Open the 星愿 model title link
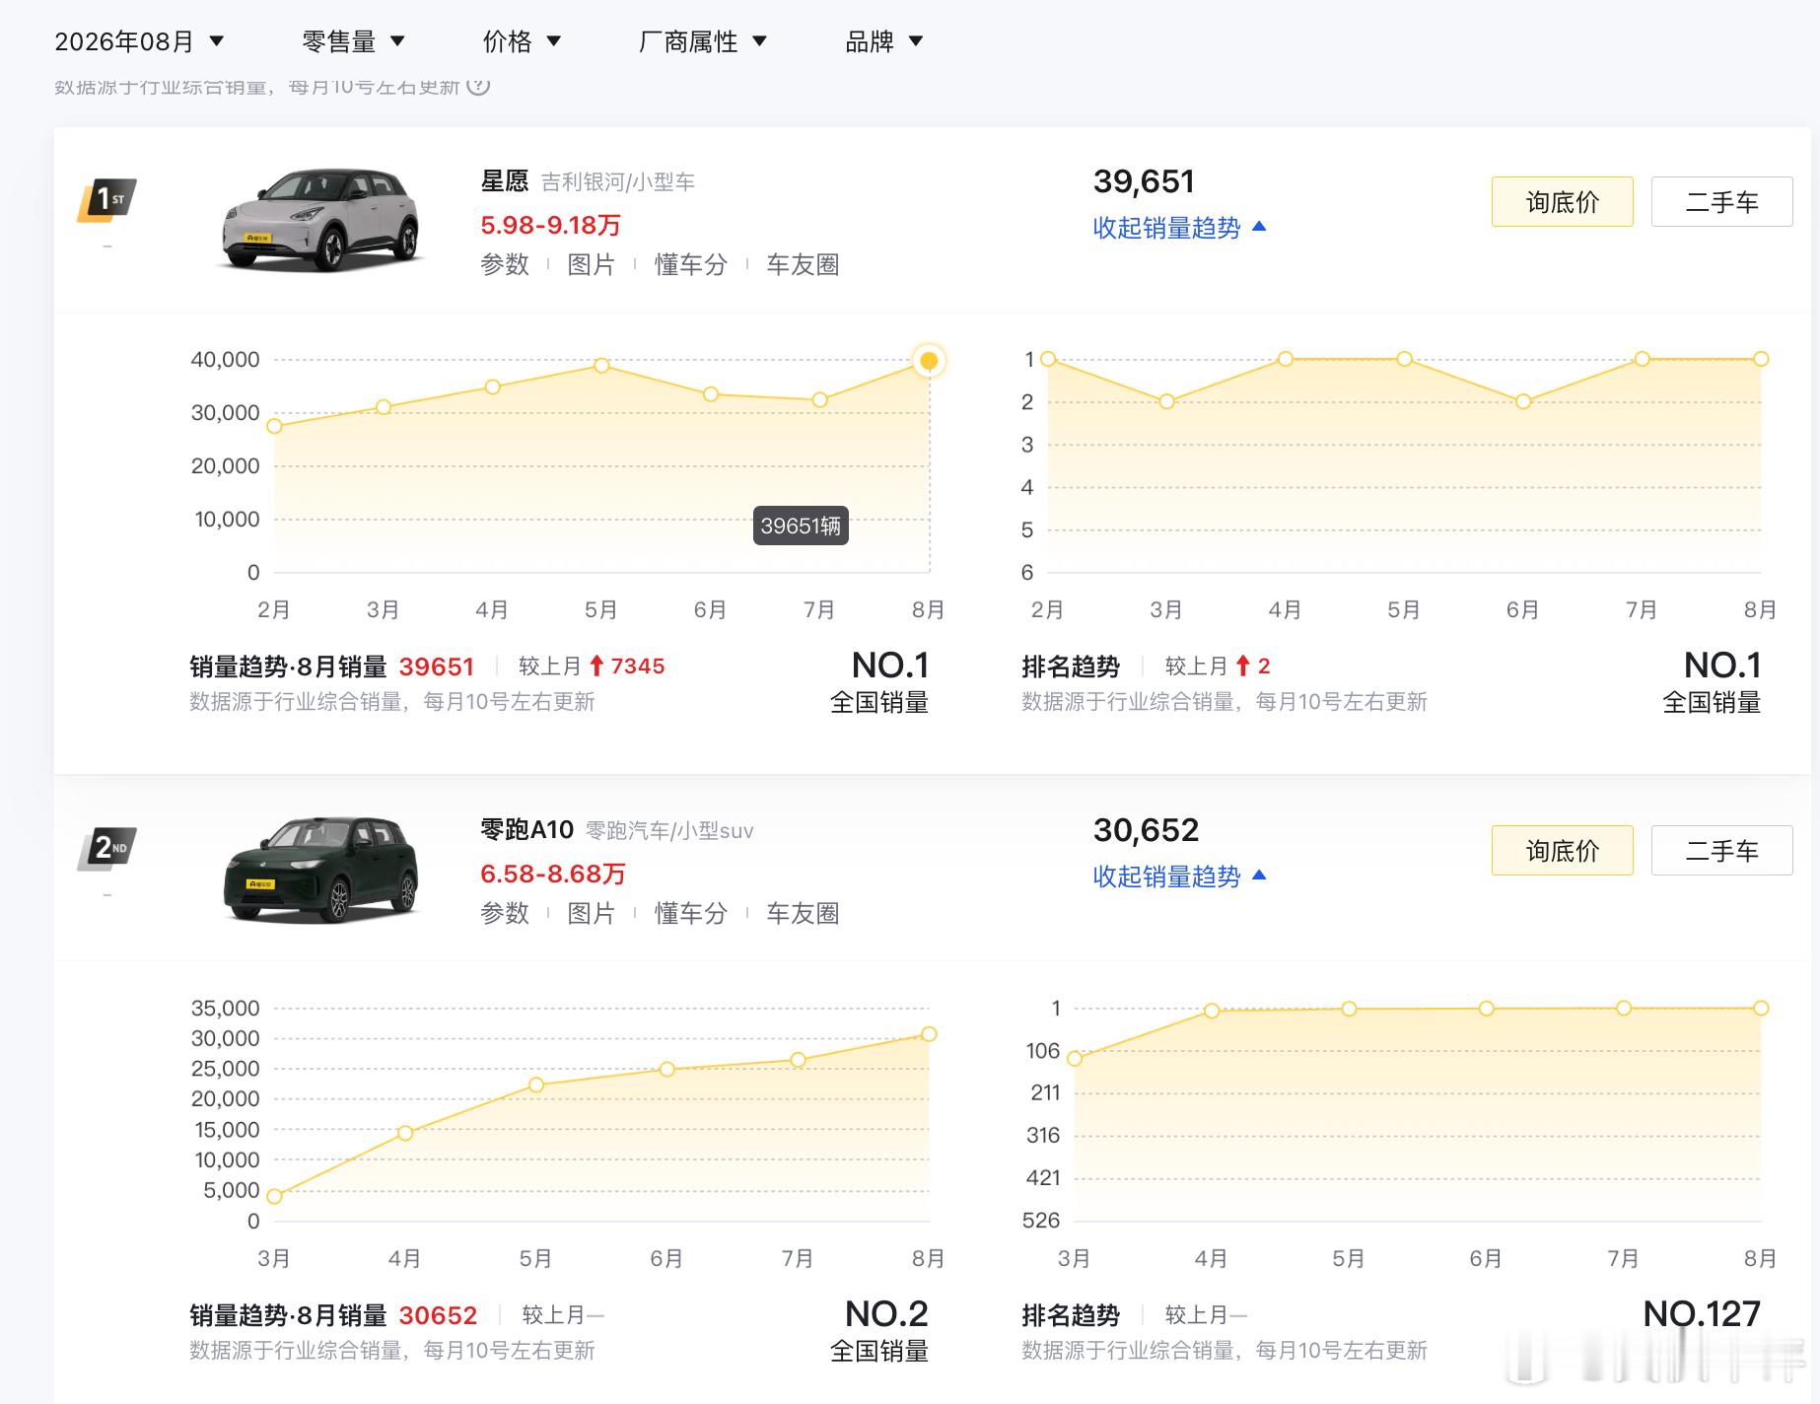Image resolution: width=1820 pixels, height=1404 pixels. pos(505,181)
